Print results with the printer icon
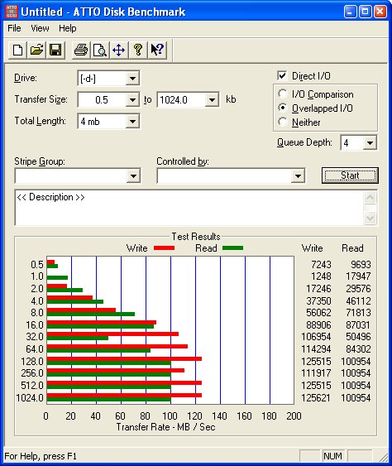 (x=81, y=50)
